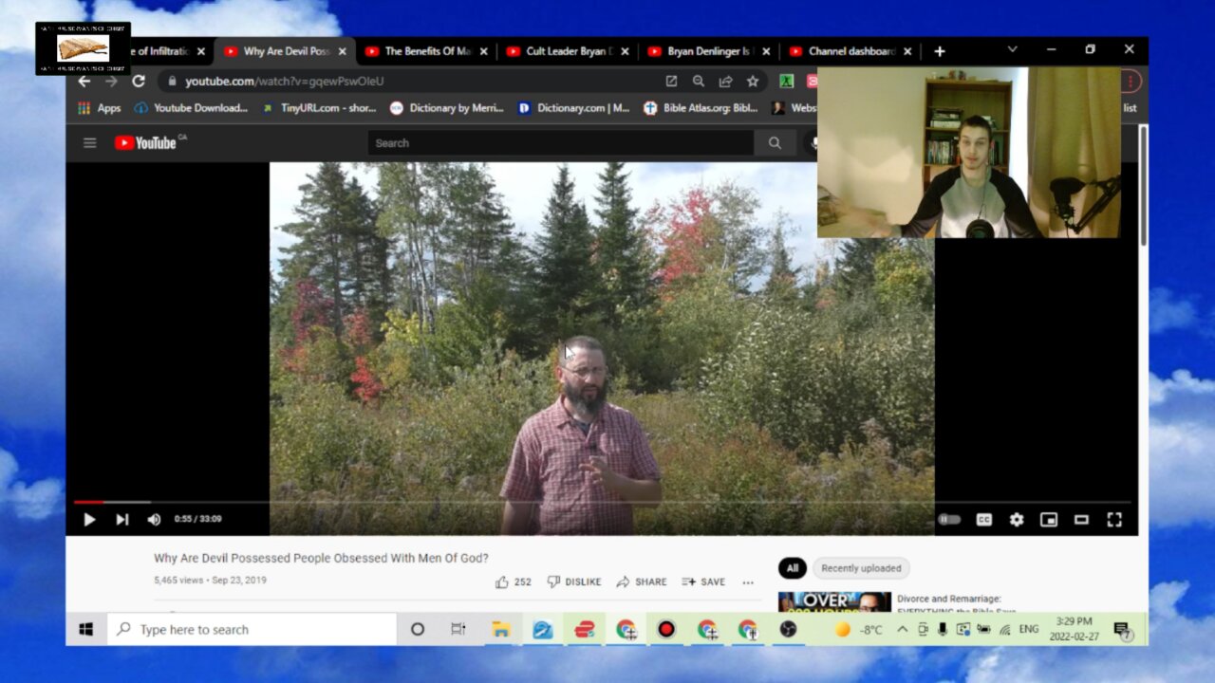Click into the YouTube search box
Image resolution: width=1215 pixels, height=683 pixels.
tap(560, 143)
